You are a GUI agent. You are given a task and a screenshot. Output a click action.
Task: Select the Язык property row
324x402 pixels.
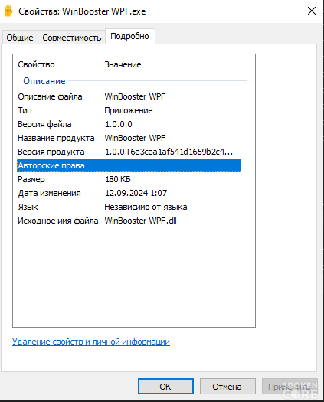[129, 207]
